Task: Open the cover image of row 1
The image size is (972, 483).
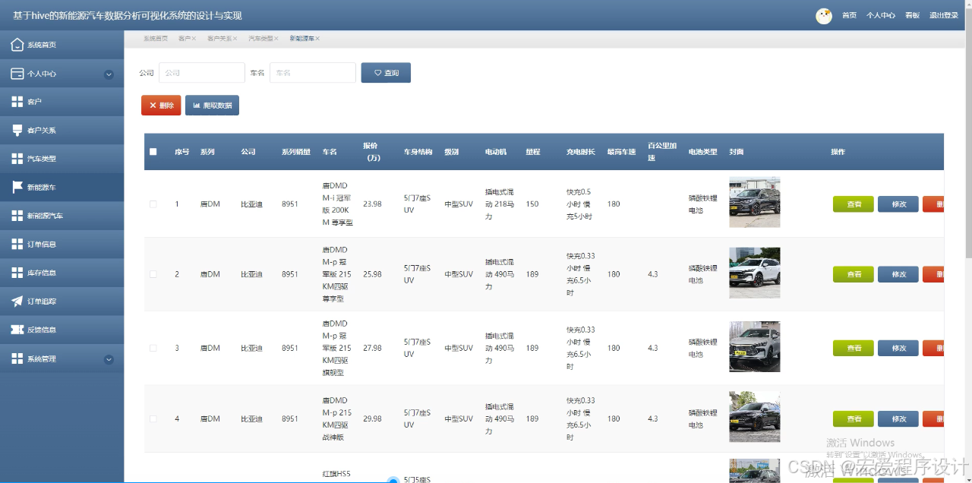Action: click(754, 202)
